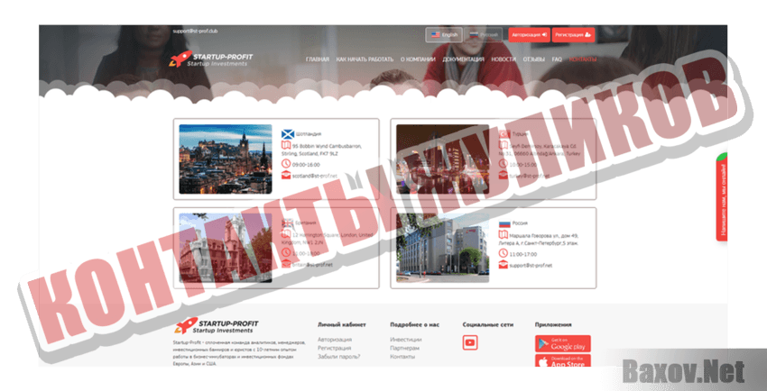Click support@st-prof.net email in Russia card
The image size is (767, 391).
point(531,266)
